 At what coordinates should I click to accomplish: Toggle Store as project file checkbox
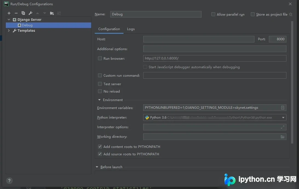[253, 14]
